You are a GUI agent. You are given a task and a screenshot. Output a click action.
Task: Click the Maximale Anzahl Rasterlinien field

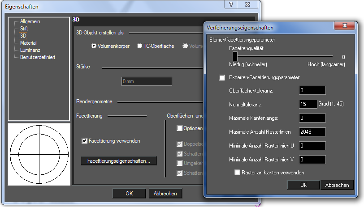point(312,132)
